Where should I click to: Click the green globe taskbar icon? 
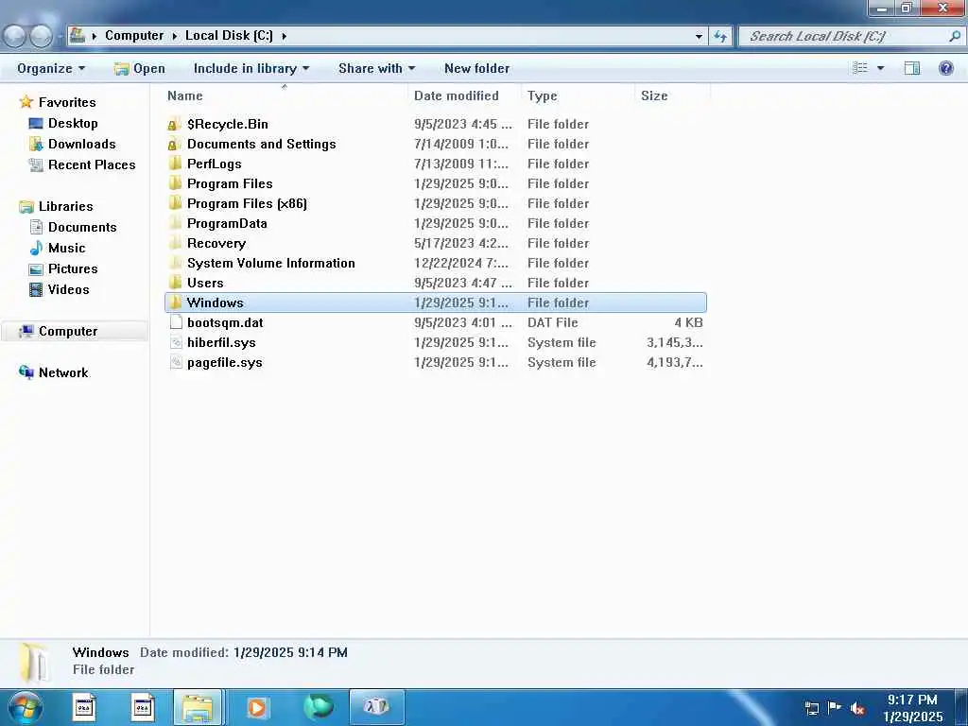click(318, 706)
